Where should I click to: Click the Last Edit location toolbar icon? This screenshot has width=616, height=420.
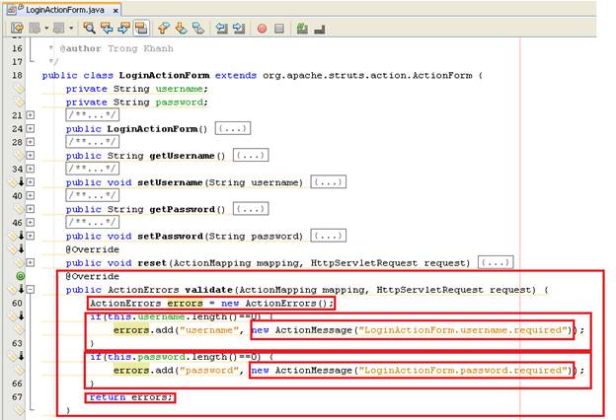click(x=18, y=29)
